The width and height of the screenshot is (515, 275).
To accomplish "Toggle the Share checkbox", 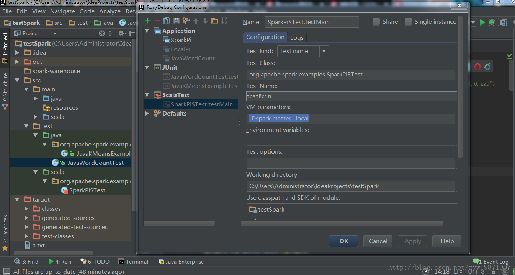I will [x=376, y=22].
